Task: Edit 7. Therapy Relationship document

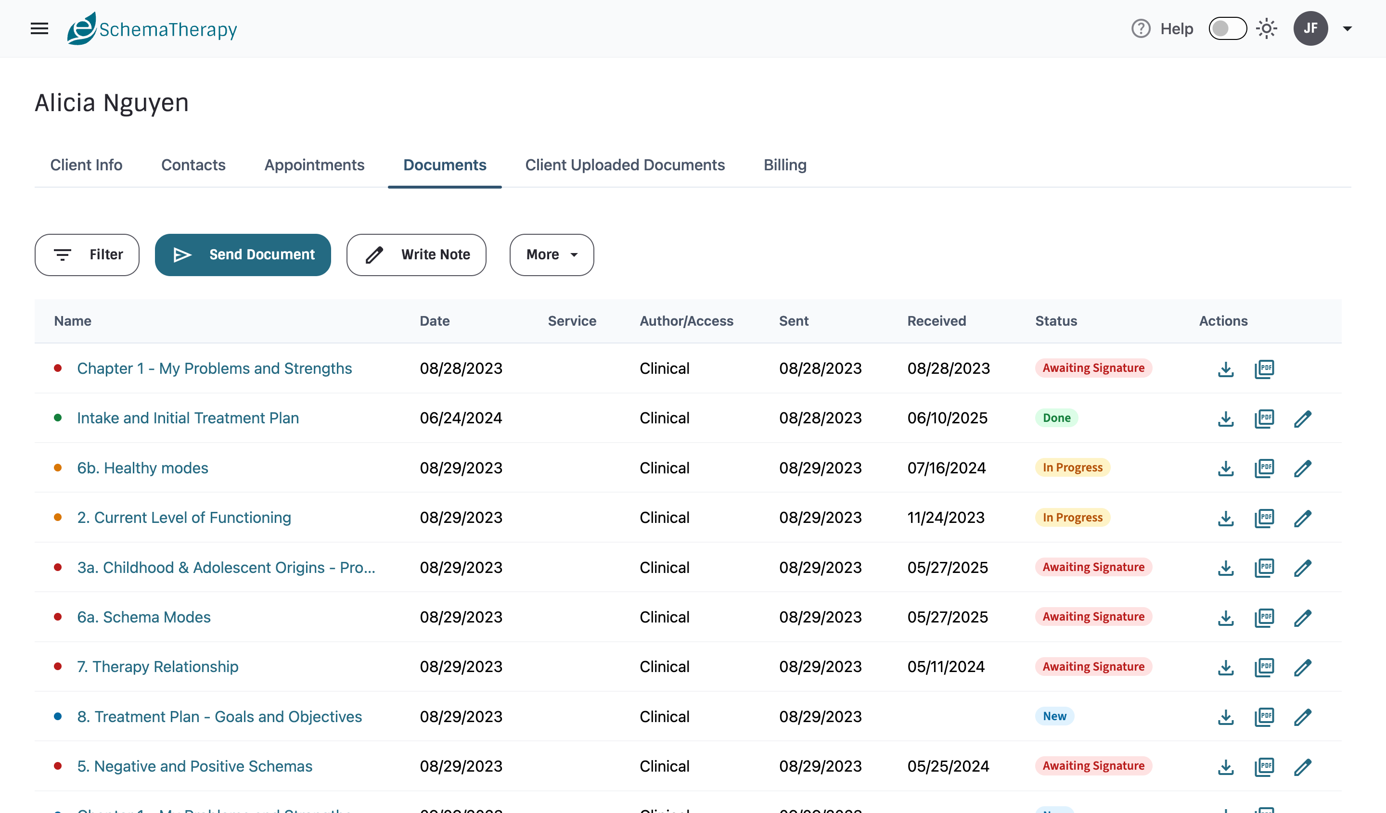Action: (1302, 667)
